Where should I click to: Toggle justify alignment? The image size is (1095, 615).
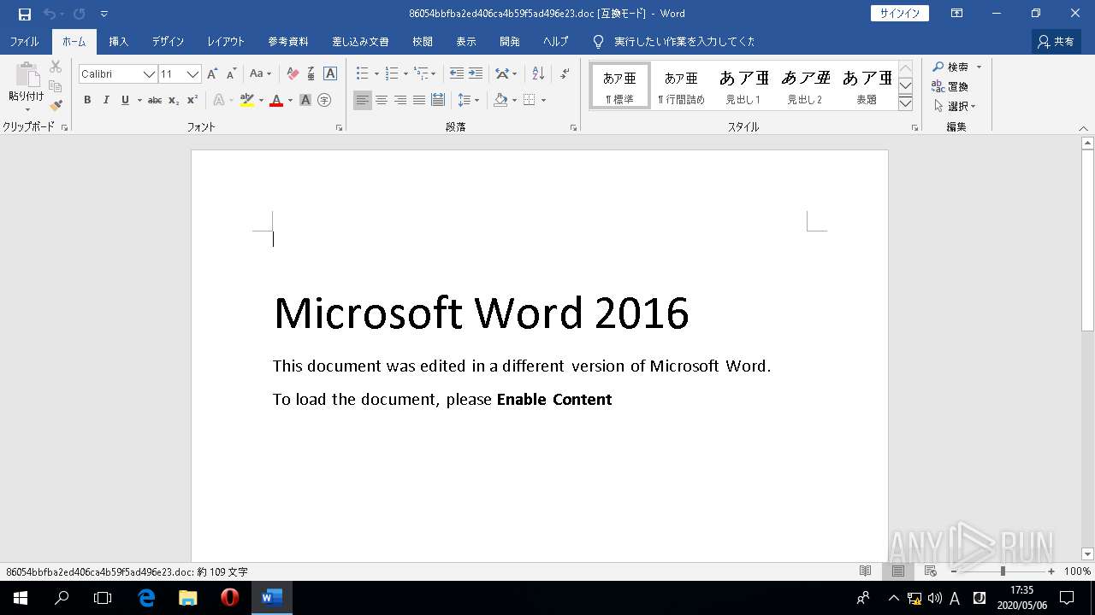(x=419, y=100)
